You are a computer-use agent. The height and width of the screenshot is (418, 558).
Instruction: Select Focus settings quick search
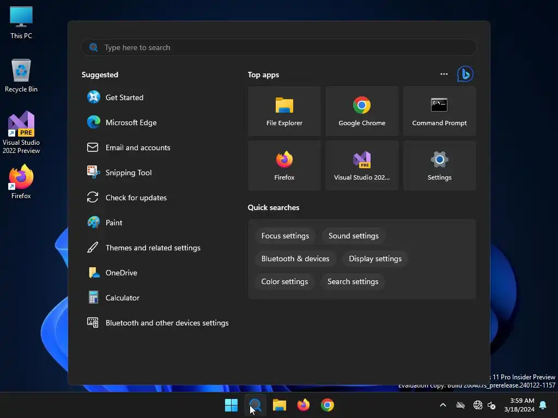pos(285,236)
